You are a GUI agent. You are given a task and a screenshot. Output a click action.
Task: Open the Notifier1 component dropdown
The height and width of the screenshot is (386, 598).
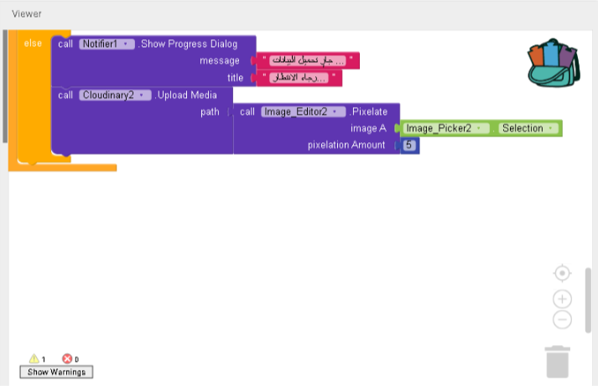click(x=107, y=44)
